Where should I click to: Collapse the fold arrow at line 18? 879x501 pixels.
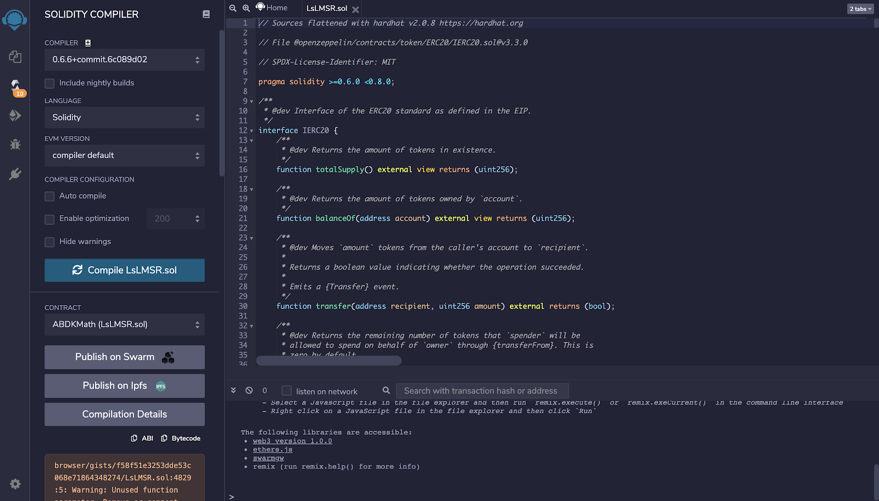coord(252,189)
